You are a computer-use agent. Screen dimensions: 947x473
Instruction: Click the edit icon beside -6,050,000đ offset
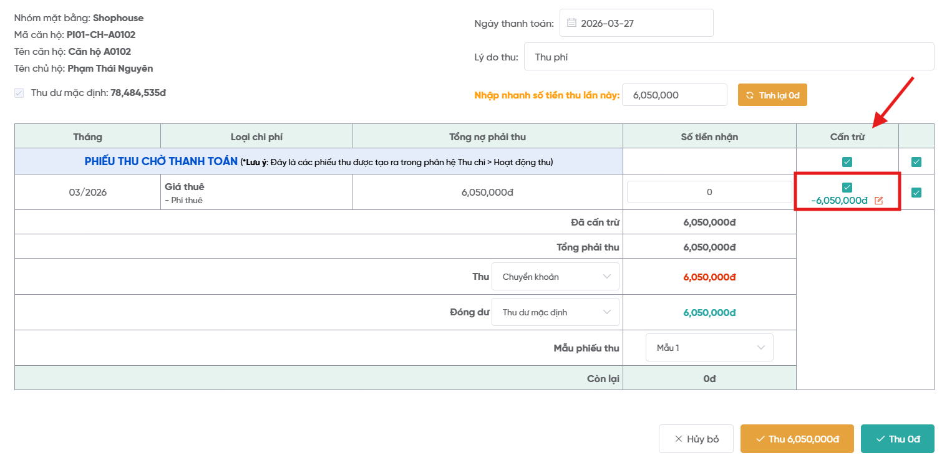click(879, 201)
